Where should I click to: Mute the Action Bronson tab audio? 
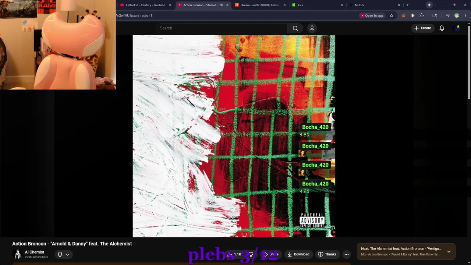(x=222, y=5)
